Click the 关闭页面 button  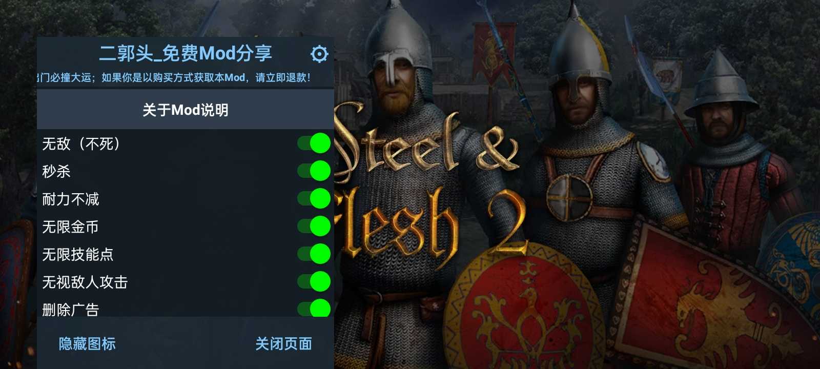pyautogui.click(x=283, y=343)
